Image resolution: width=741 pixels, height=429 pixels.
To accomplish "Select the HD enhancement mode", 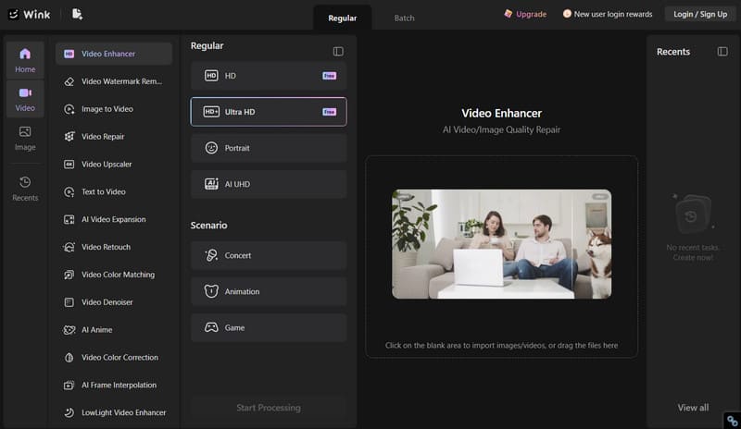I will (269, 76).
